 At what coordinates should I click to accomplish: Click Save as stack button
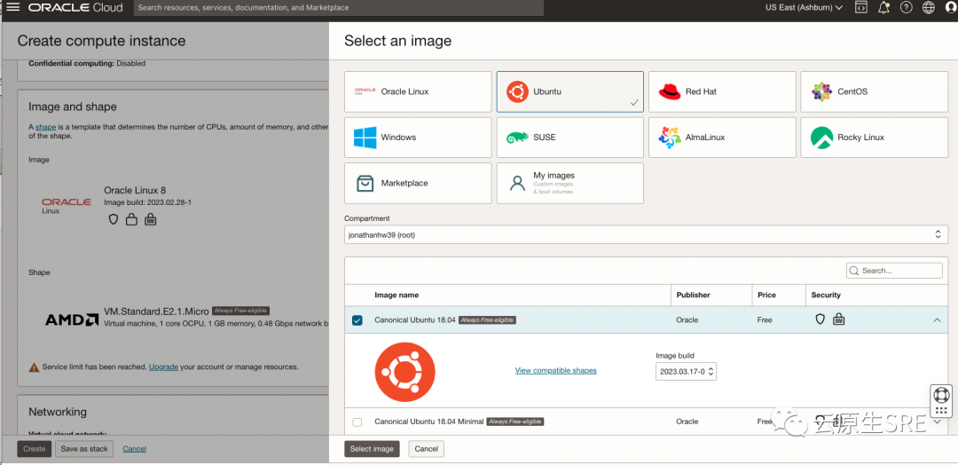(x=84, y=448)
